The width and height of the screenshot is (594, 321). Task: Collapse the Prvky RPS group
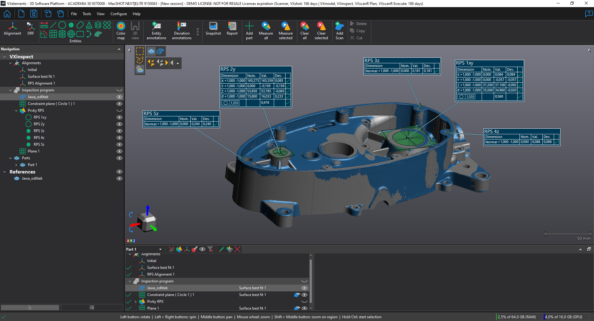click(x=16, y=110)
